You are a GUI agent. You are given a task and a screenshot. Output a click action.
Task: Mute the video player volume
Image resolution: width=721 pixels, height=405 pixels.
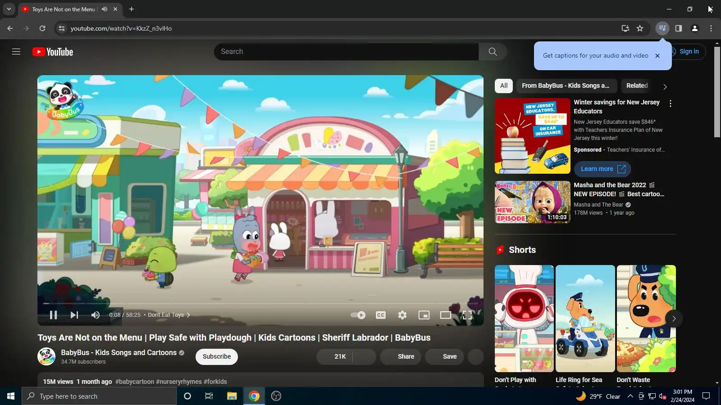coord(95,315)
